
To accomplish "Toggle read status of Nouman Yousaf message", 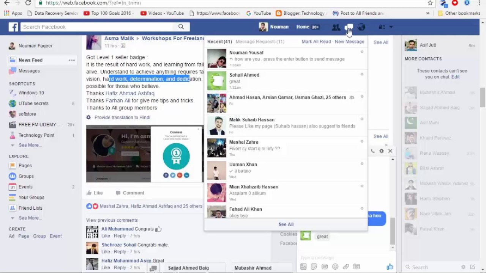I will (362, 52).
